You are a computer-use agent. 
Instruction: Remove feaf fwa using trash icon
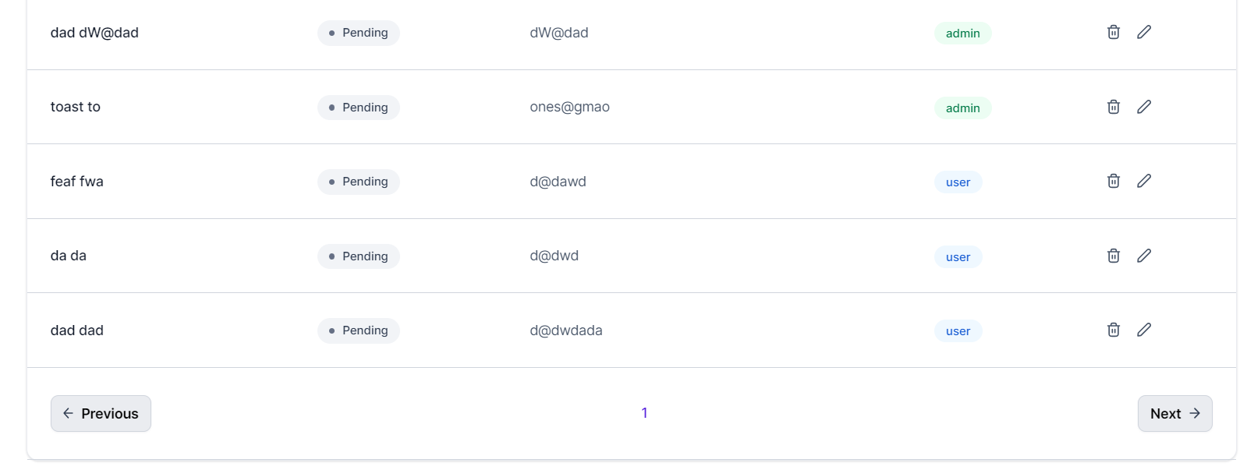coord(1114,181)
